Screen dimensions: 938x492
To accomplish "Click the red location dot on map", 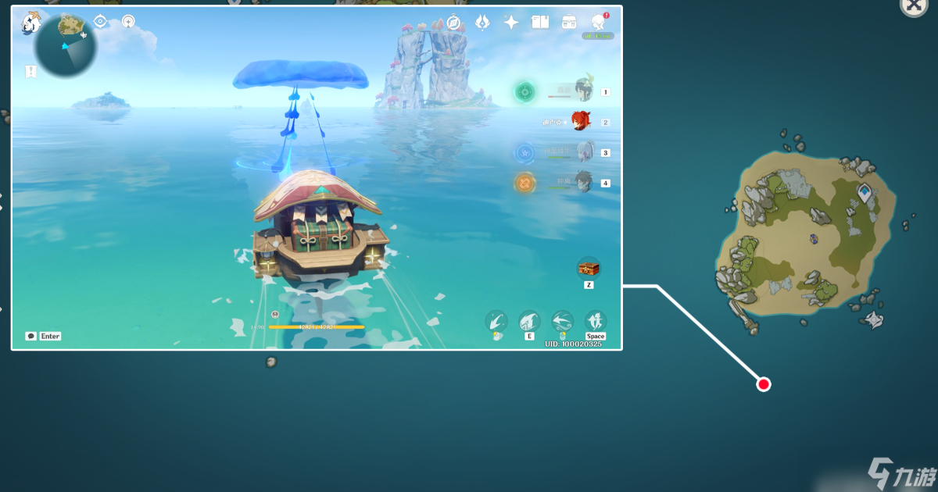I will tap(764, 384).
